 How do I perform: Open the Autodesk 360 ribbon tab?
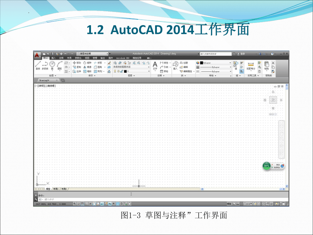click(123, 58)
